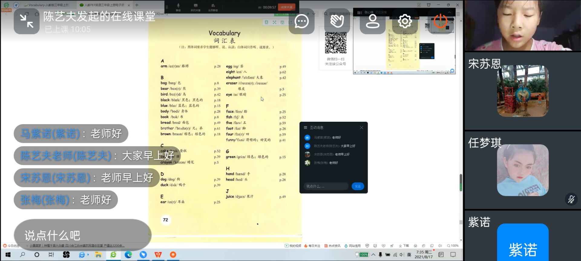
Task: Toggle 任梦琪's muted microphone icon
Action: 571,199
